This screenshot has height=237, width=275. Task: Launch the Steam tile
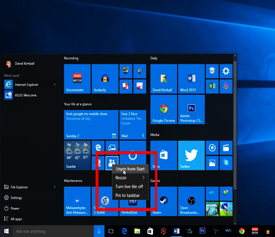point(163,201)
